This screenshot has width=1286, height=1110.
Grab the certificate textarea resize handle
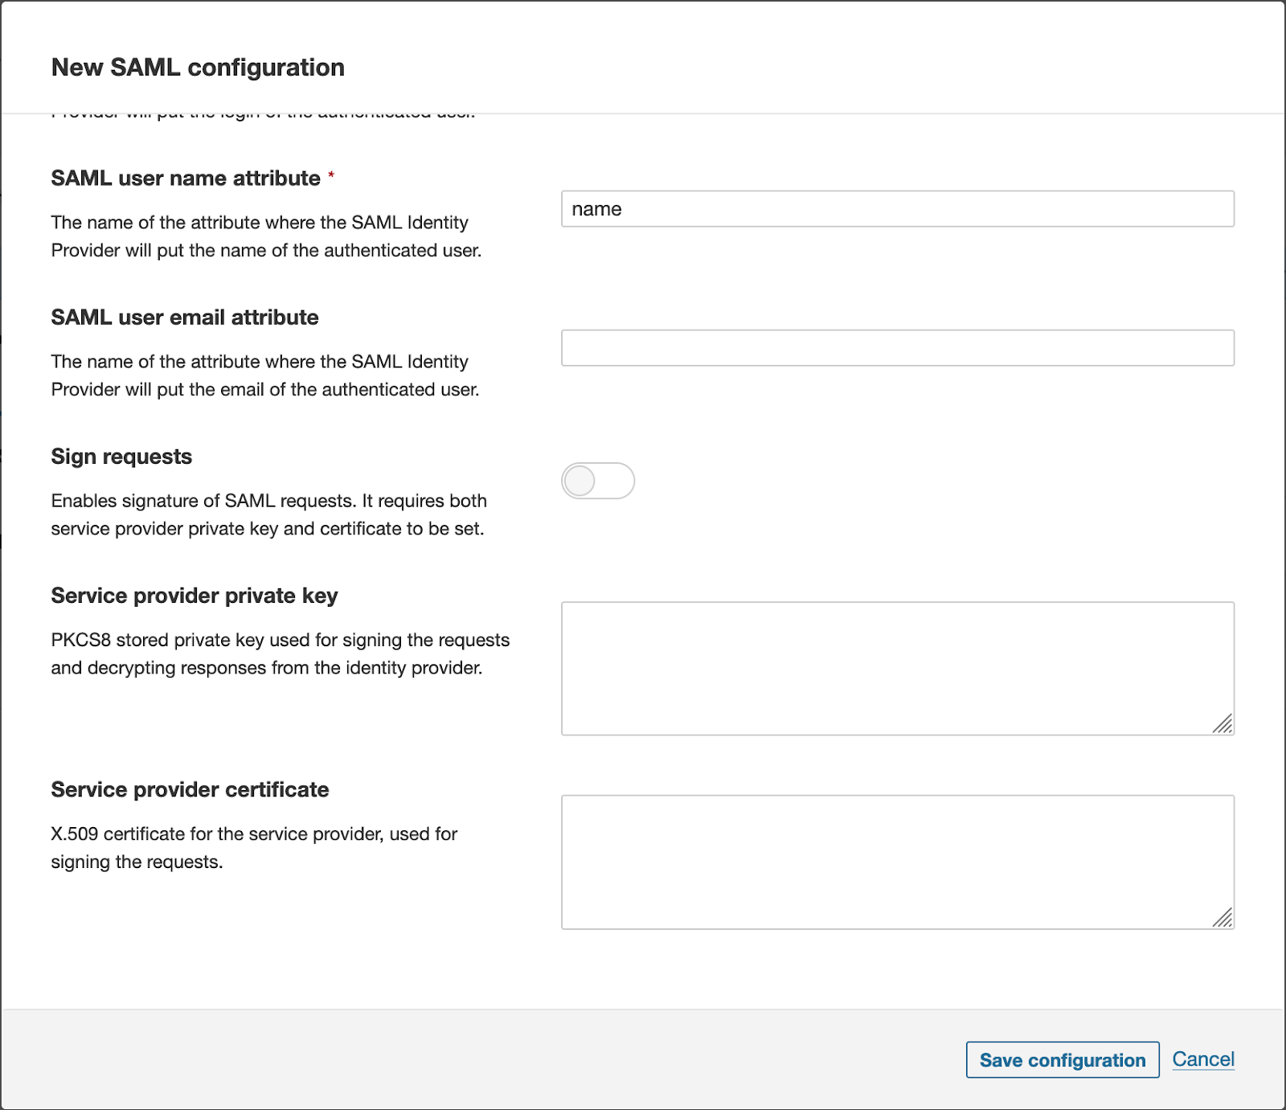[x=1223, y=918]
